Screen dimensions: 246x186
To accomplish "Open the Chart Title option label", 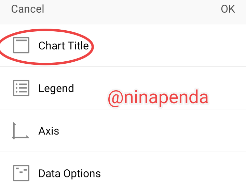I will (x=64, y=46).
